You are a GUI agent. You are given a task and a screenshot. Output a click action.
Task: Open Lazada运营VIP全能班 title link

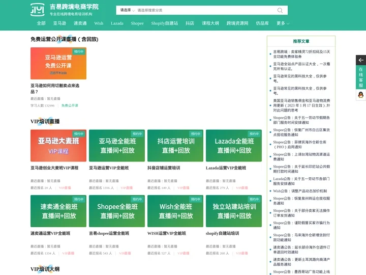(226, 168)
